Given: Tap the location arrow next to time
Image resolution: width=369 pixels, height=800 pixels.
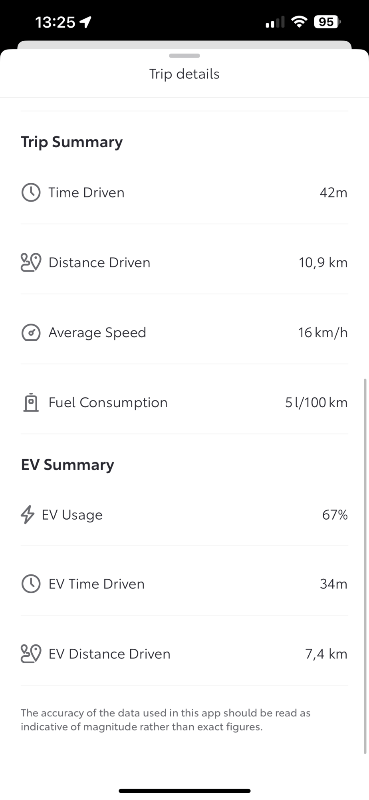Looking at the screenshot, I should click(x=85, y=22).
